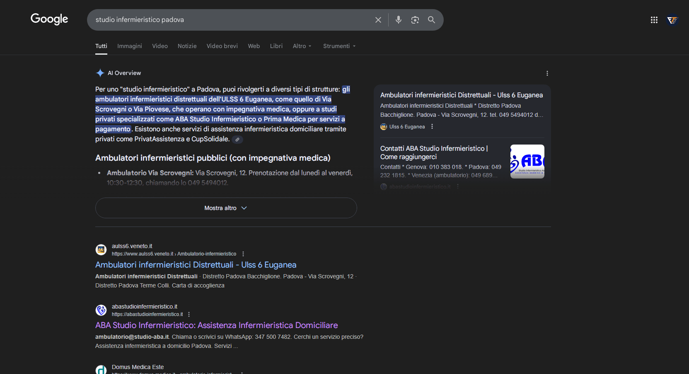689x374 pixels.
Task: Switch to the Immagini tab
Action: click(129, 46)
